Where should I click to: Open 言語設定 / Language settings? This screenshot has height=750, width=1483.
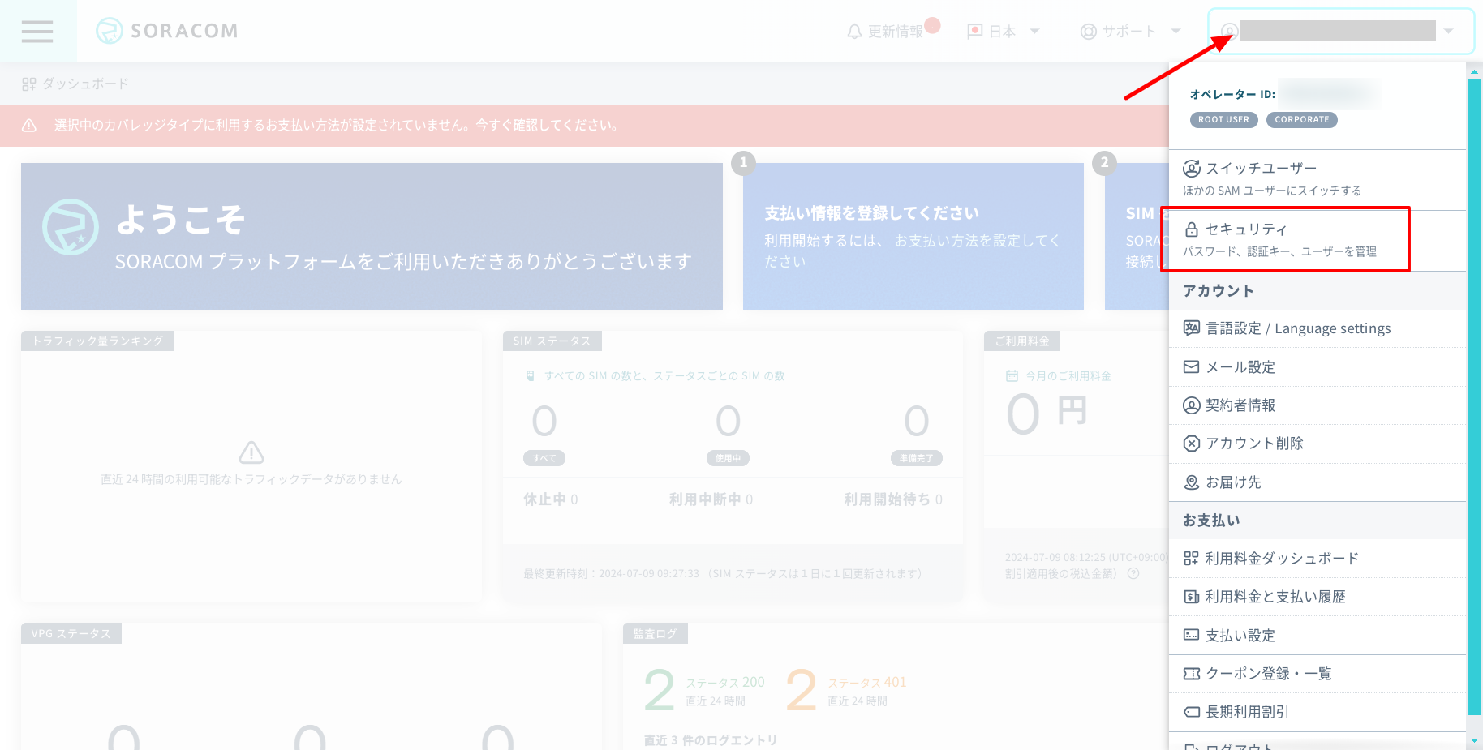(1318, 328)
